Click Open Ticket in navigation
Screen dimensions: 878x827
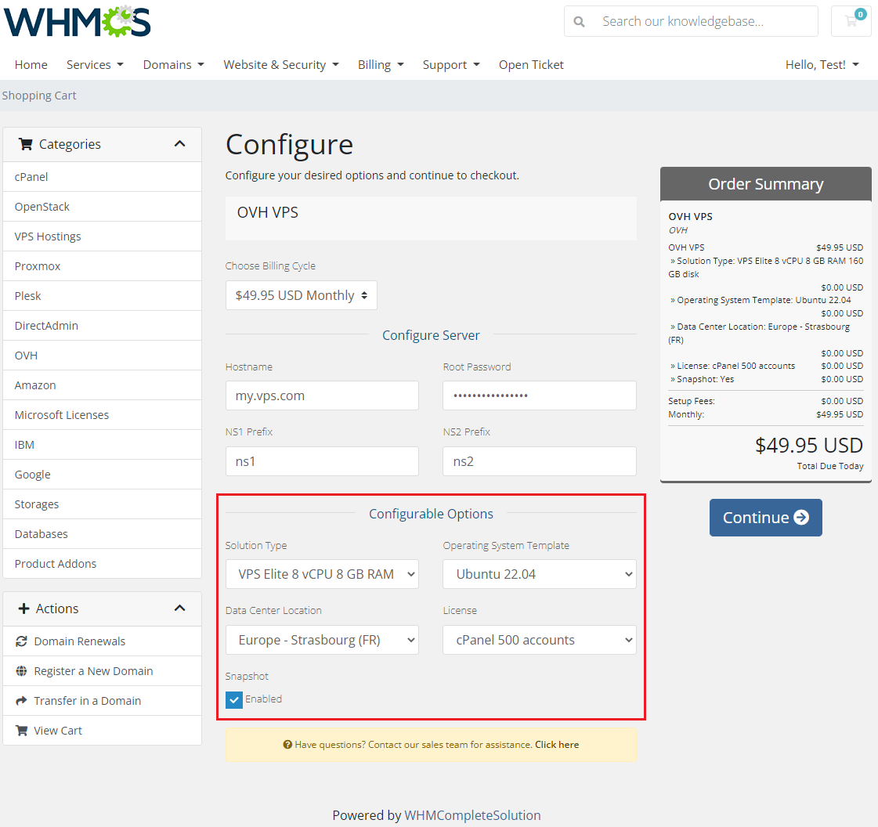(531, 65)
